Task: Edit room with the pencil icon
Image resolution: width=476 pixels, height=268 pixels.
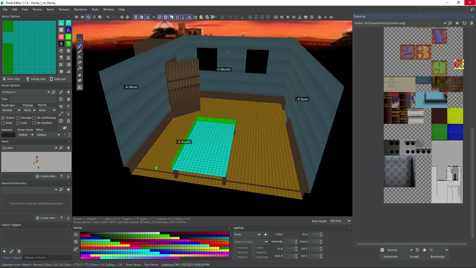Action: point(61,92)
